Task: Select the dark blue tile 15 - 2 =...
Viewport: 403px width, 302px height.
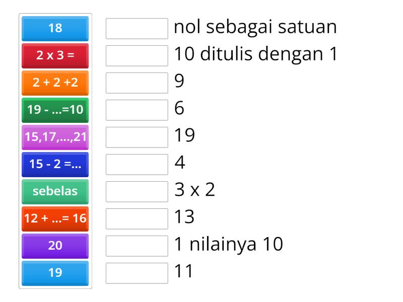Action: pos(55,164)
